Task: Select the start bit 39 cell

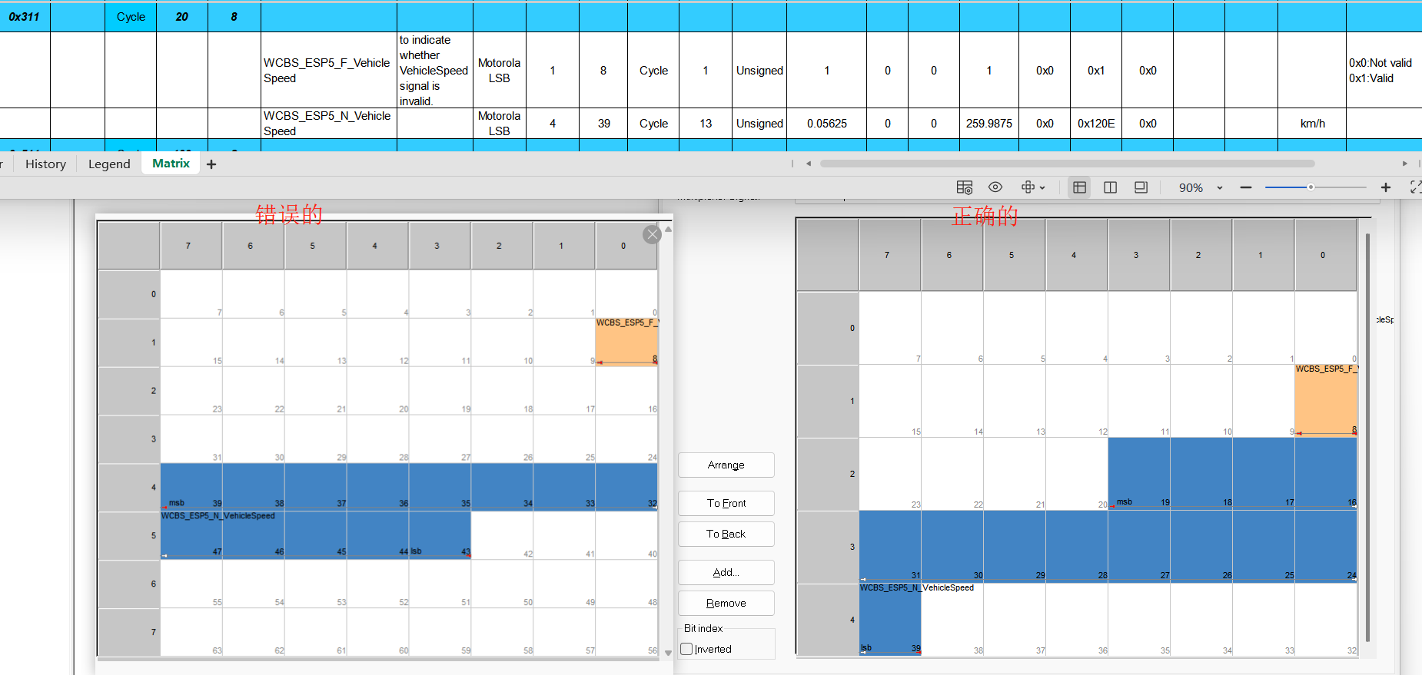Action: [603, 123]
